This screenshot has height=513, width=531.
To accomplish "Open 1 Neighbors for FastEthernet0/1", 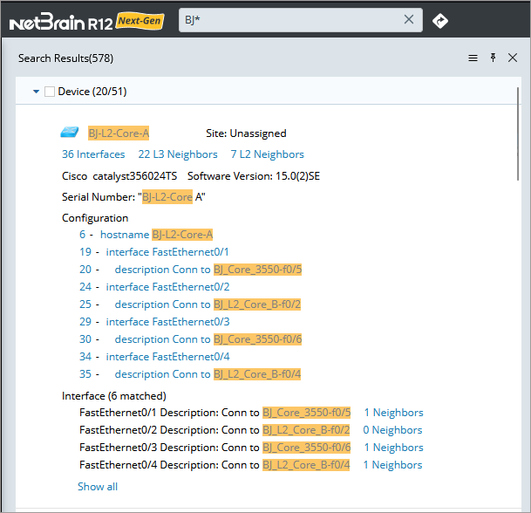I will tap(393, 413).
